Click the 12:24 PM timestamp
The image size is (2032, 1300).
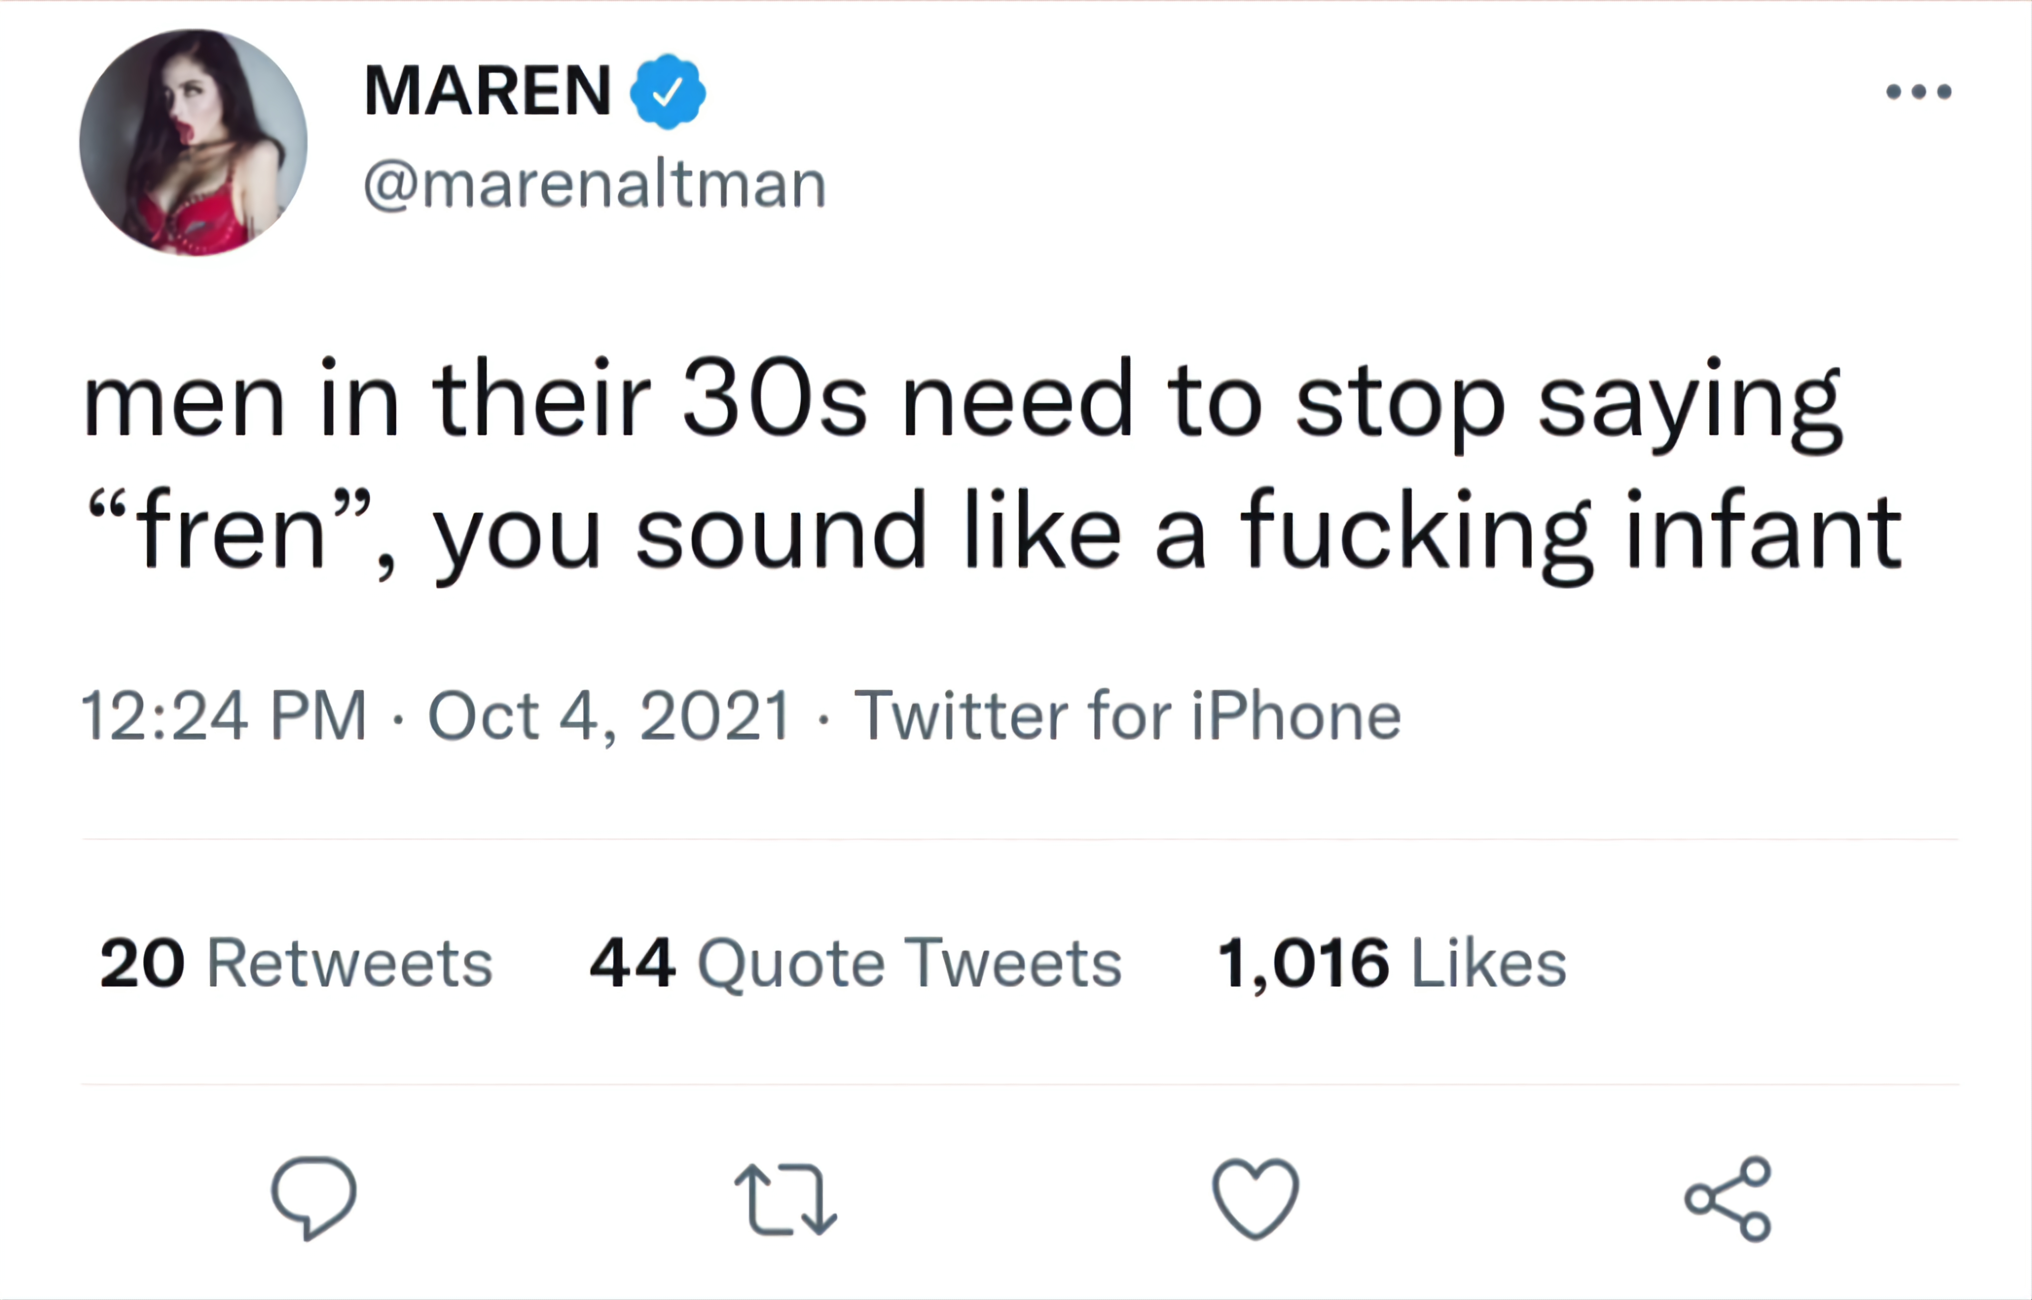[223, 716]
